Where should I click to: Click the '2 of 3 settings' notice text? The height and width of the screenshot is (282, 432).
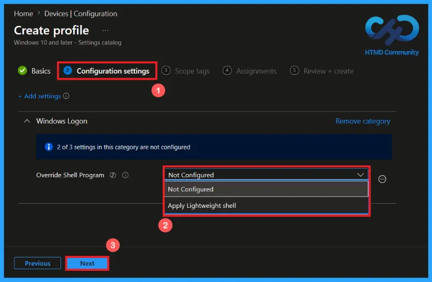point(124,147)
